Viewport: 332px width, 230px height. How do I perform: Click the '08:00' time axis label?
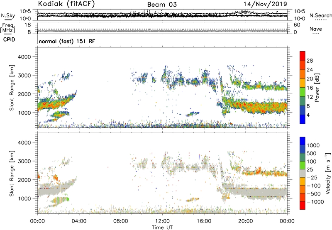(x=121, y=221)
